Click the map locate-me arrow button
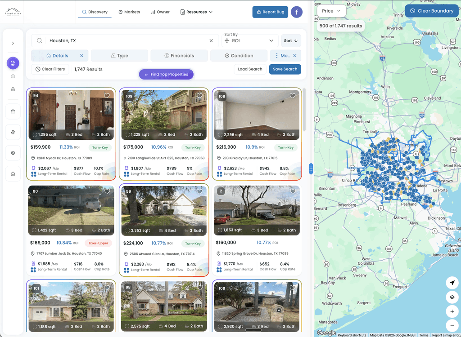 [x=452, y=283]
